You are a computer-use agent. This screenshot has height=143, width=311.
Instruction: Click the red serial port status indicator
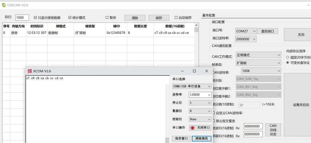pos(193,128)
